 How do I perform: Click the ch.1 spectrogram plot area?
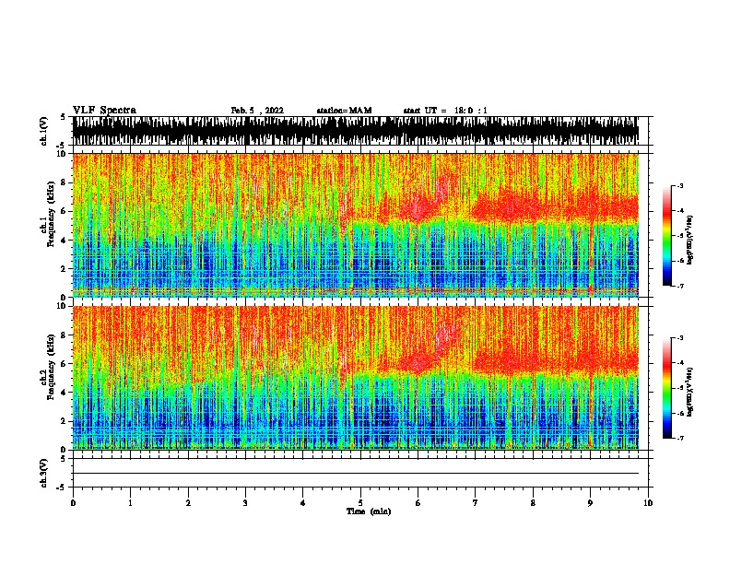click(x=355, y=225)
